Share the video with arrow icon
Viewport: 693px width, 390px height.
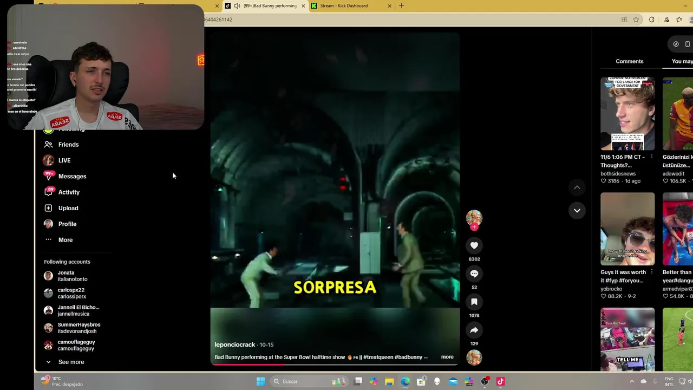[474, 330]
